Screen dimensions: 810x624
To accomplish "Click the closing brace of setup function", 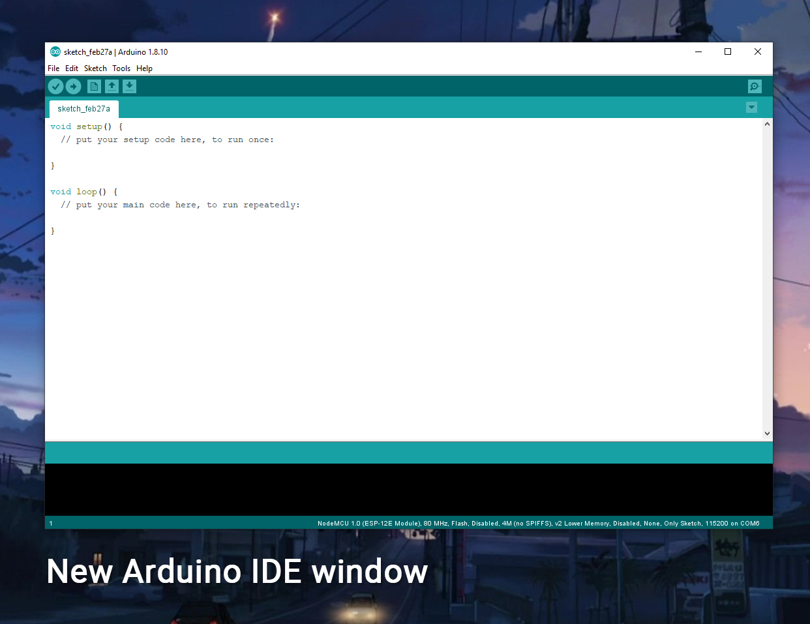I will [x=53, y=166].
